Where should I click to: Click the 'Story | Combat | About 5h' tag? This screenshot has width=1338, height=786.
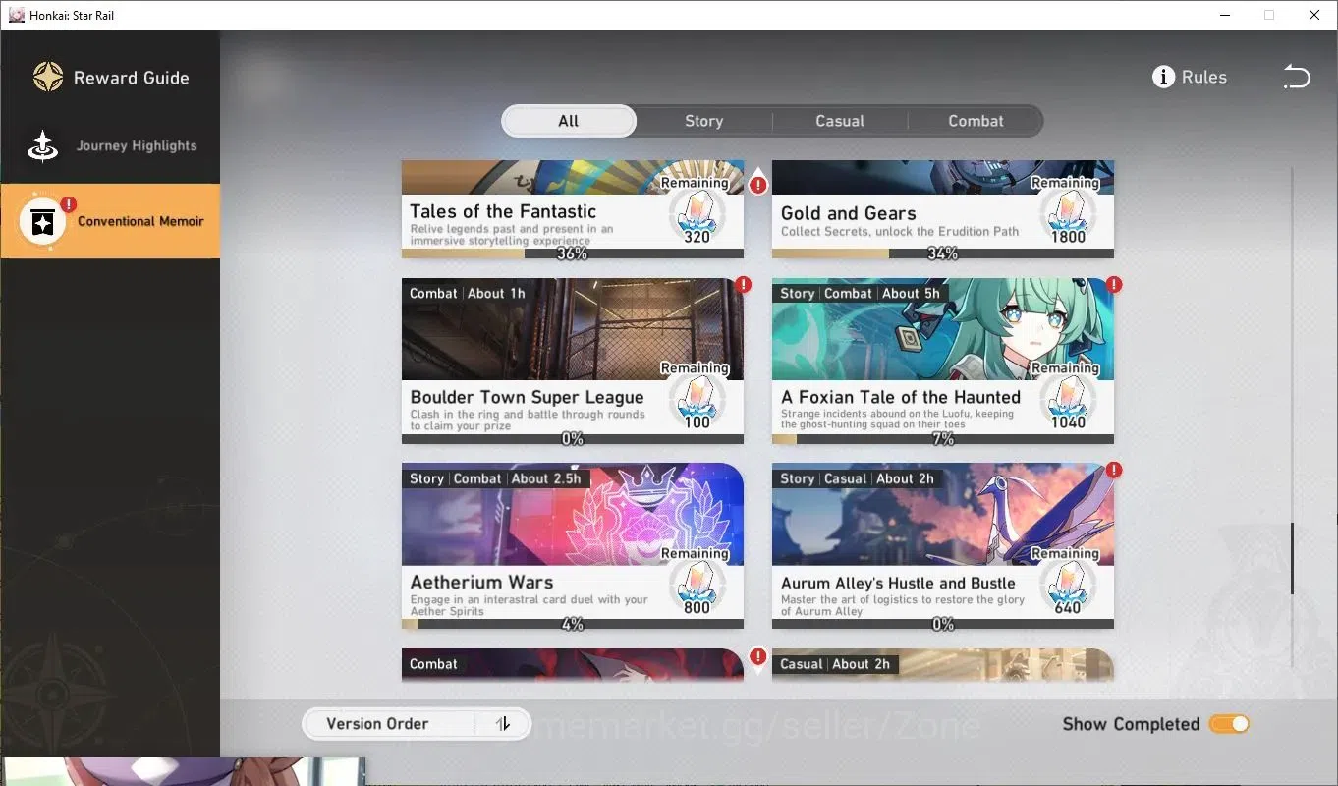(860, 293)
